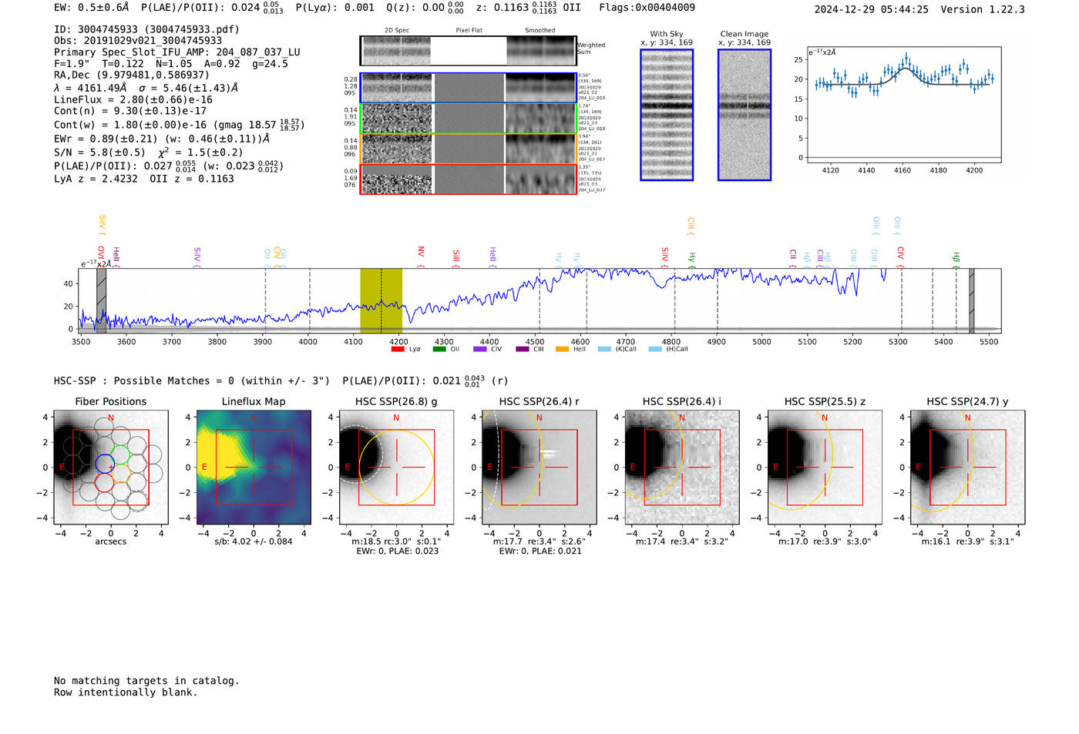Viewport: 1079px width, 734px height.
Task: Click the RA,Dec coordinates text
Action: click(132, 75)
